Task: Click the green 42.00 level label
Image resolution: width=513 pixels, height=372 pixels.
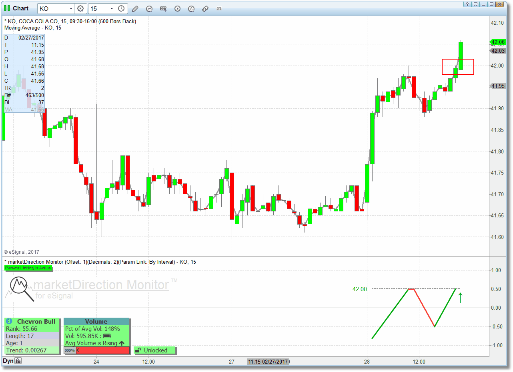Action: pos(359,289)
